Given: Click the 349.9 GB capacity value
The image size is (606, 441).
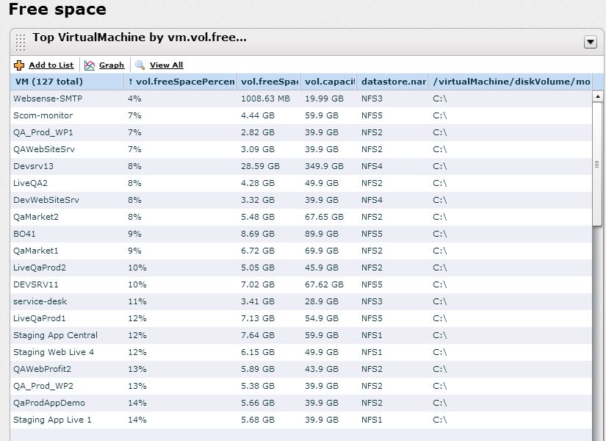Looking at the screenshot, I should tap(324, 166).
